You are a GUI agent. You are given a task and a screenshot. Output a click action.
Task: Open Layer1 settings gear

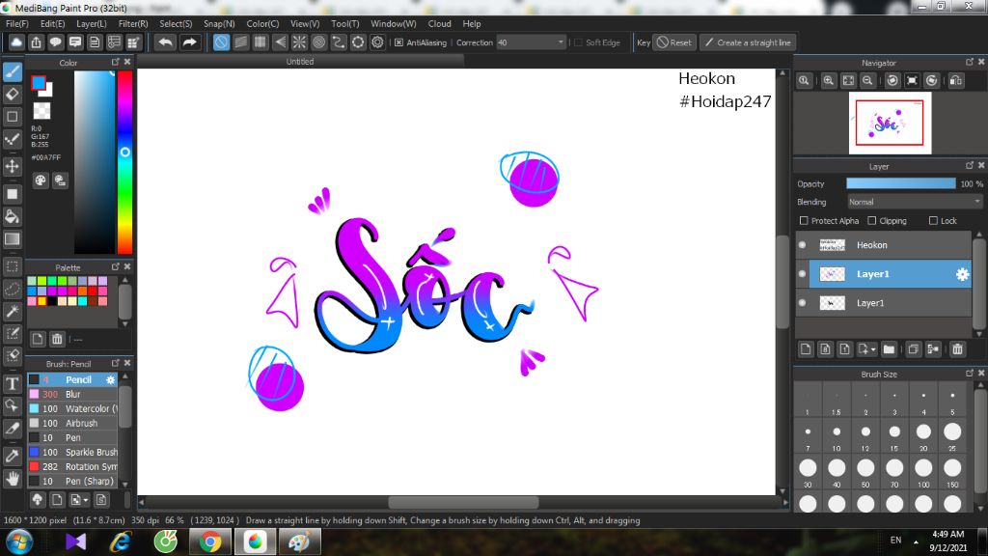(x=962, y=274)
